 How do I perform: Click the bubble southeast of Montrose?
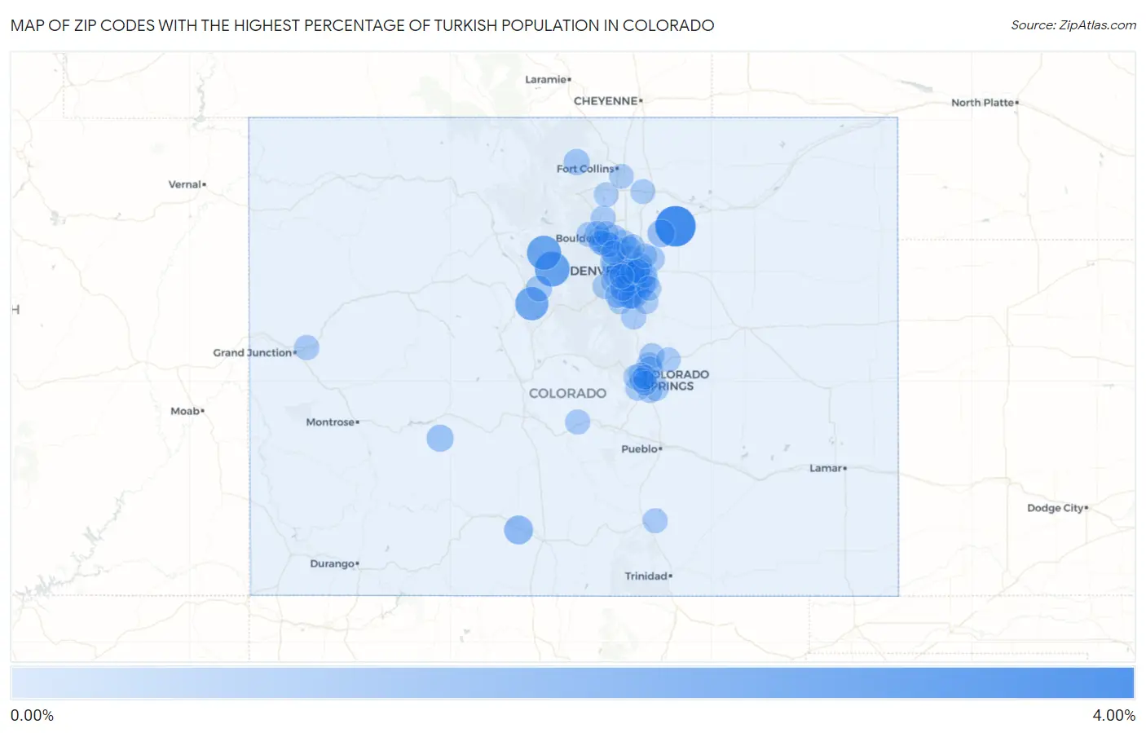coord(440,438)
